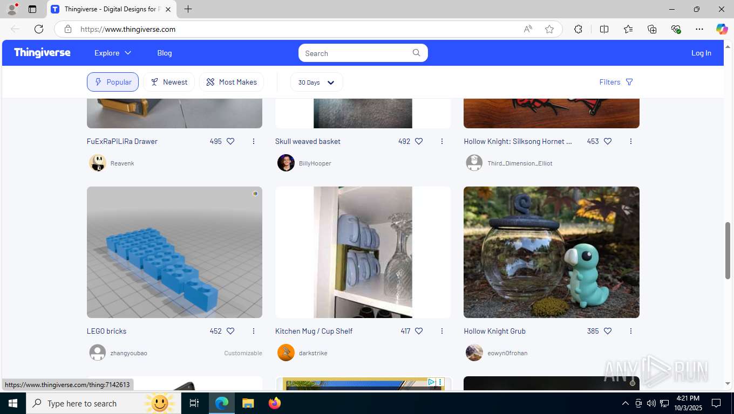The image size is (734, 414).
Task: Open more options for LEGO bricks
Action: 254,331
